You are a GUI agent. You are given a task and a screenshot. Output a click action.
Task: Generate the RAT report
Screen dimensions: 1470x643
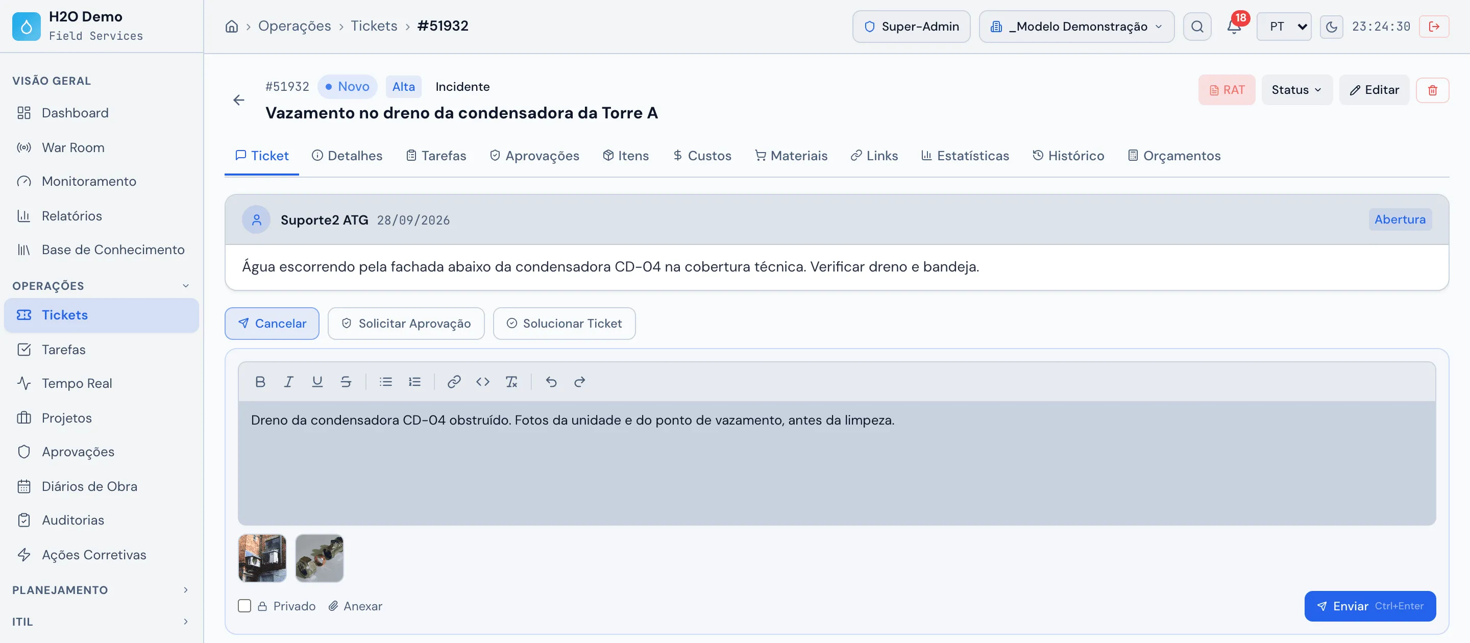(1227, 90)
